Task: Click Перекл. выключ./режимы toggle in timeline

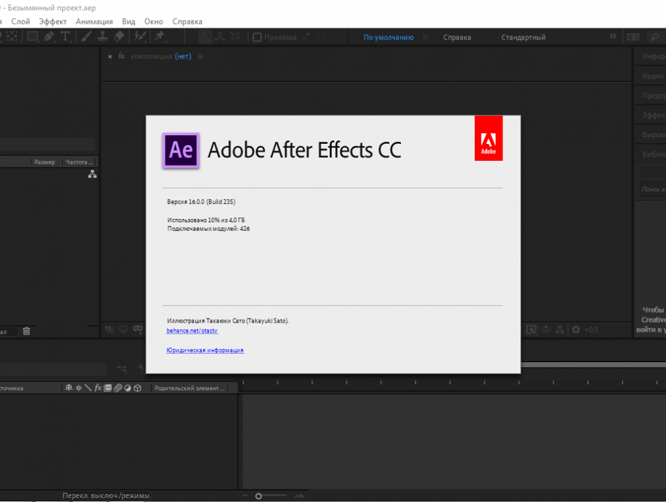Action: tap(106, 495)
